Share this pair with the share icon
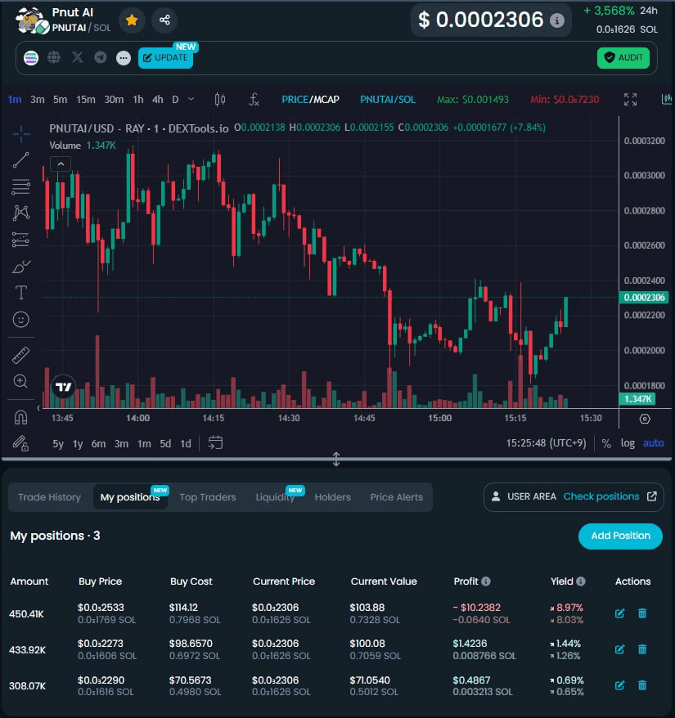Image resolution: width=675 pixels, height=718 pixels. (164, 20)
